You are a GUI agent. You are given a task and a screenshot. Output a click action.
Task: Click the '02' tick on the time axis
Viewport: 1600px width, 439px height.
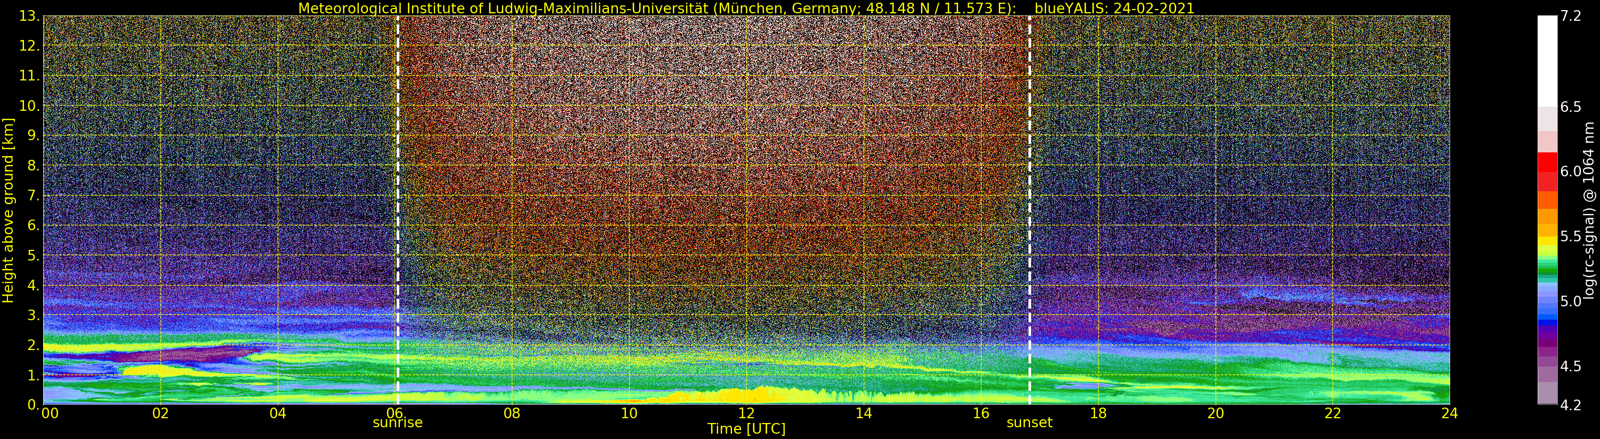[160, 413]
